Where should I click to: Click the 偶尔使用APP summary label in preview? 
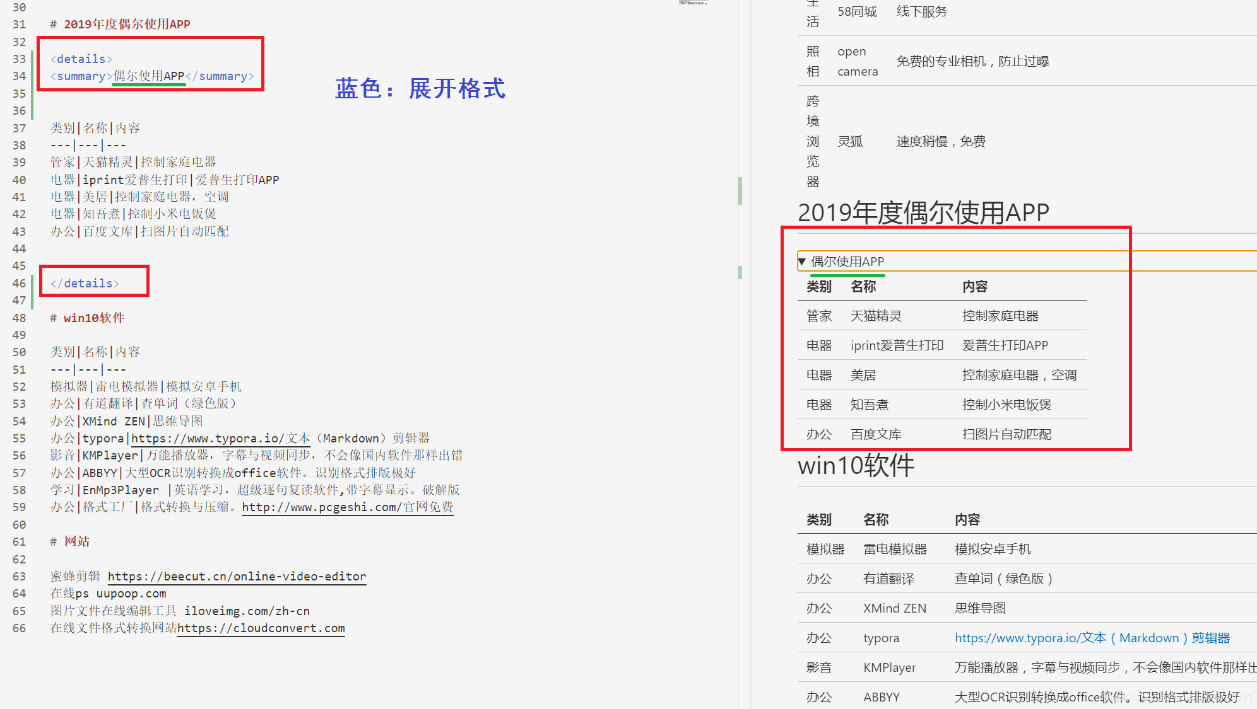(x=847, y=262)
